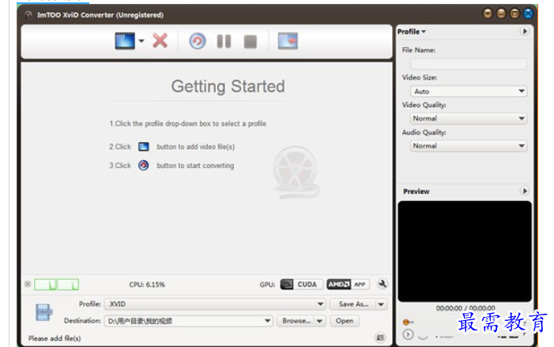Image resolution: width=554 pixels, height=347 pixels.
Task: Click the green CPU usage graph
Action: (x=57, y=284)
